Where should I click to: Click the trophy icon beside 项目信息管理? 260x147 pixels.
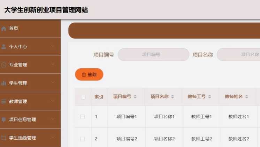4,120
